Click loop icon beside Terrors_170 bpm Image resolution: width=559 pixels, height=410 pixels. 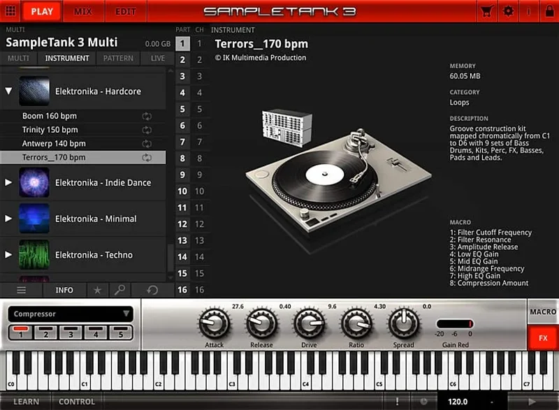(x=147, y=157)
